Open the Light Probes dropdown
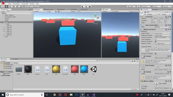The image size is (173, 97). 163,33
